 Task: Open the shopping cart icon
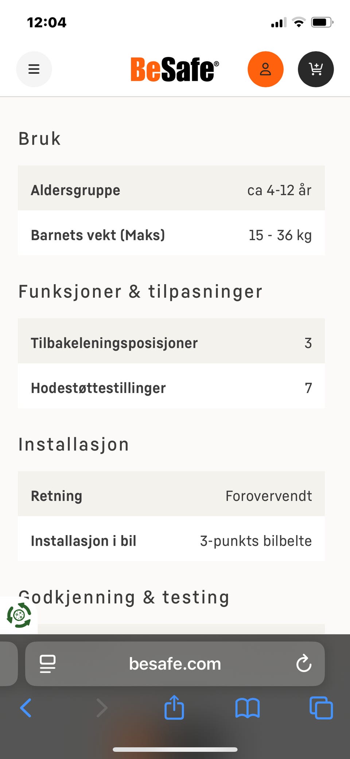tap(316, 69)
